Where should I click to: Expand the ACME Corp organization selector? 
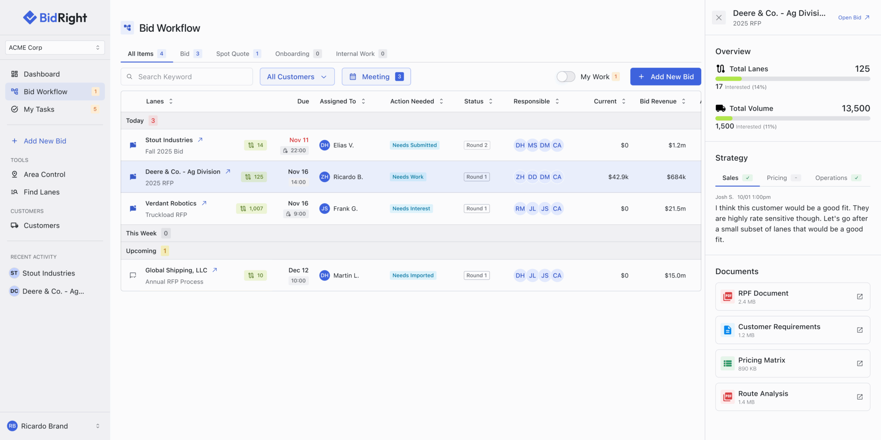pyautogui.click(x=55, y=48)
